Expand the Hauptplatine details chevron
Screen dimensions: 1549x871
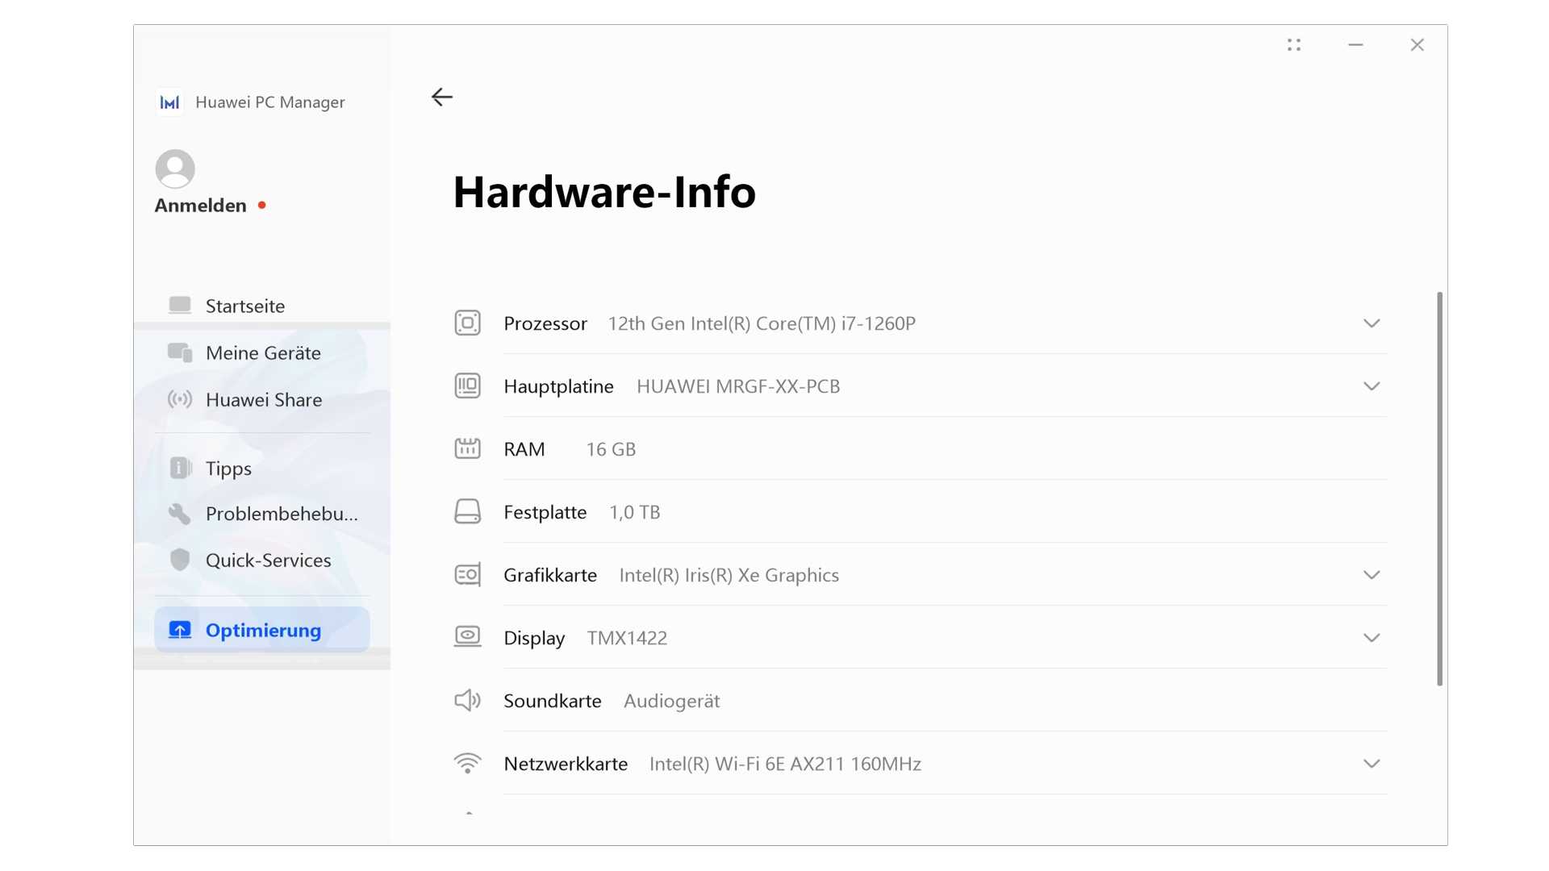point(1372,386)
